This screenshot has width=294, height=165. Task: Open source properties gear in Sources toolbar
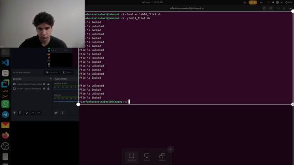tap(27, 113)
